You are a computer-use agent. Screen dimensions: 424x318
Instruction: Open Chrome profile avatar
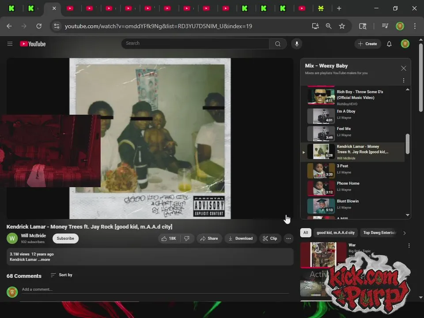coord(400,26)
